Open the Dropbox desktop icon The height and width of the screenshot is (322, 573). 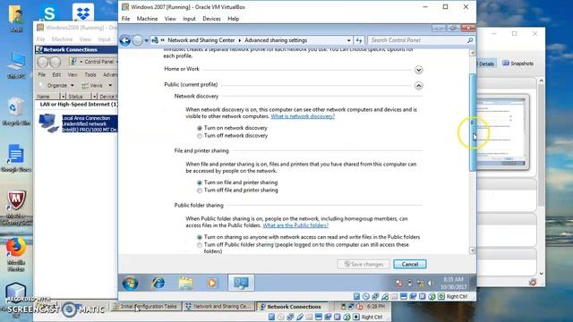83,13
